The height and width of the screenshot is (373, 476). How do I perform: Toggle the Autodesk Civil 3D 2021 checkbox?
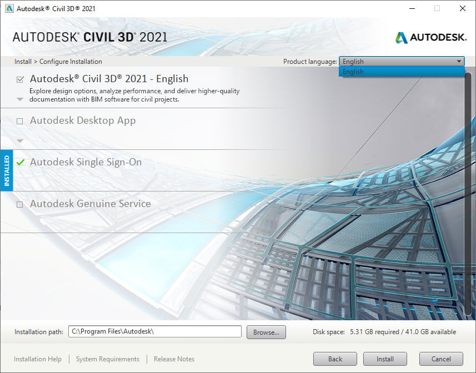tap(20, 79)
